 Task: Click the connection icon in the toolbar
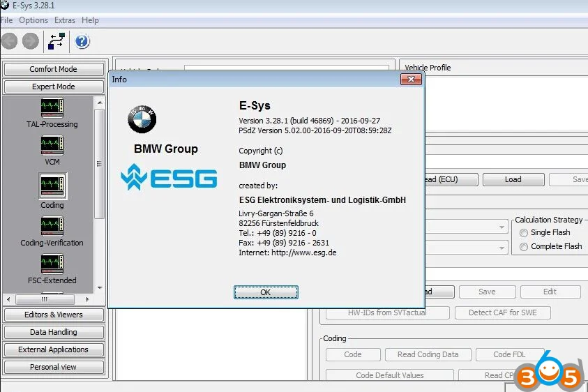click(56, 41)
